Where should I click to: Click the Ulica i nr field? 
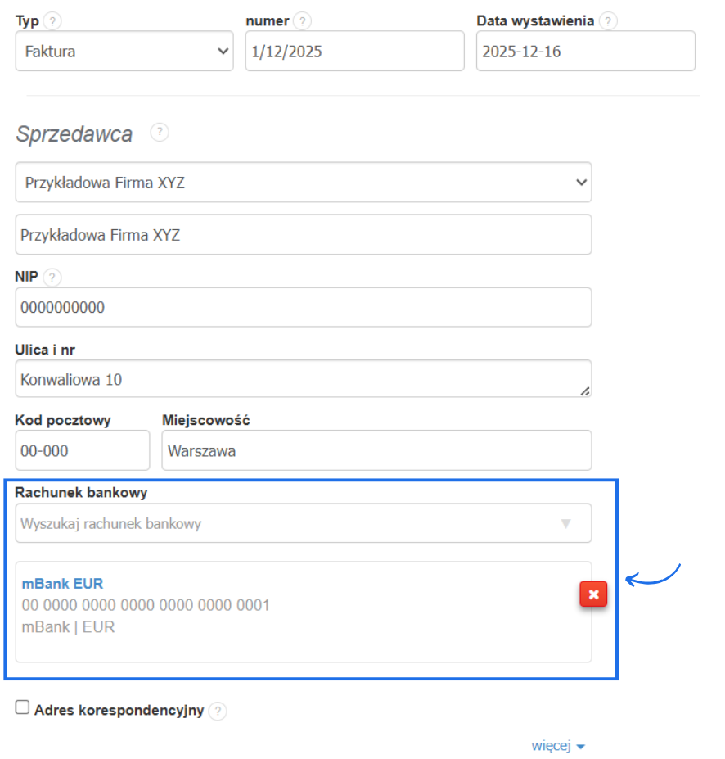pos(304,378)
